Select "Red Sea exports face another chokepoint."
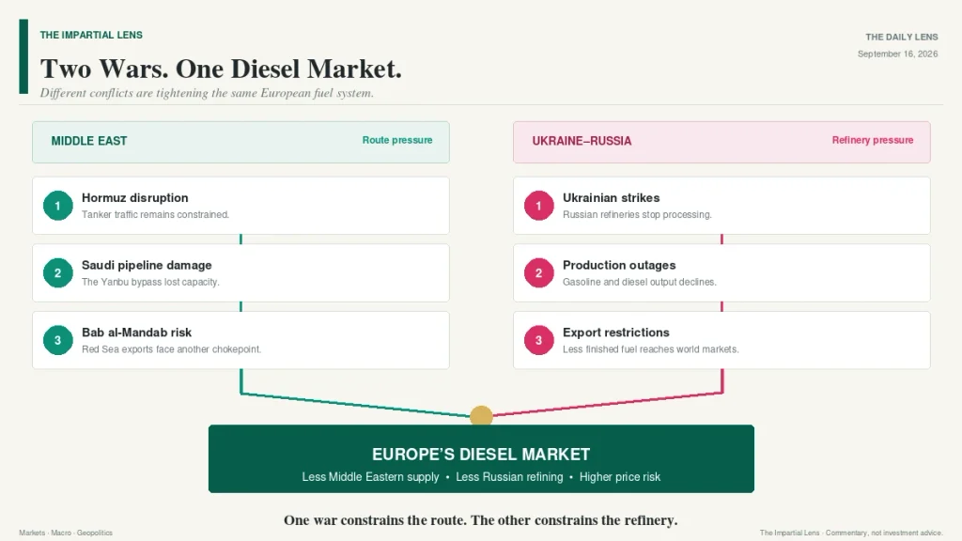 [171, 349]
